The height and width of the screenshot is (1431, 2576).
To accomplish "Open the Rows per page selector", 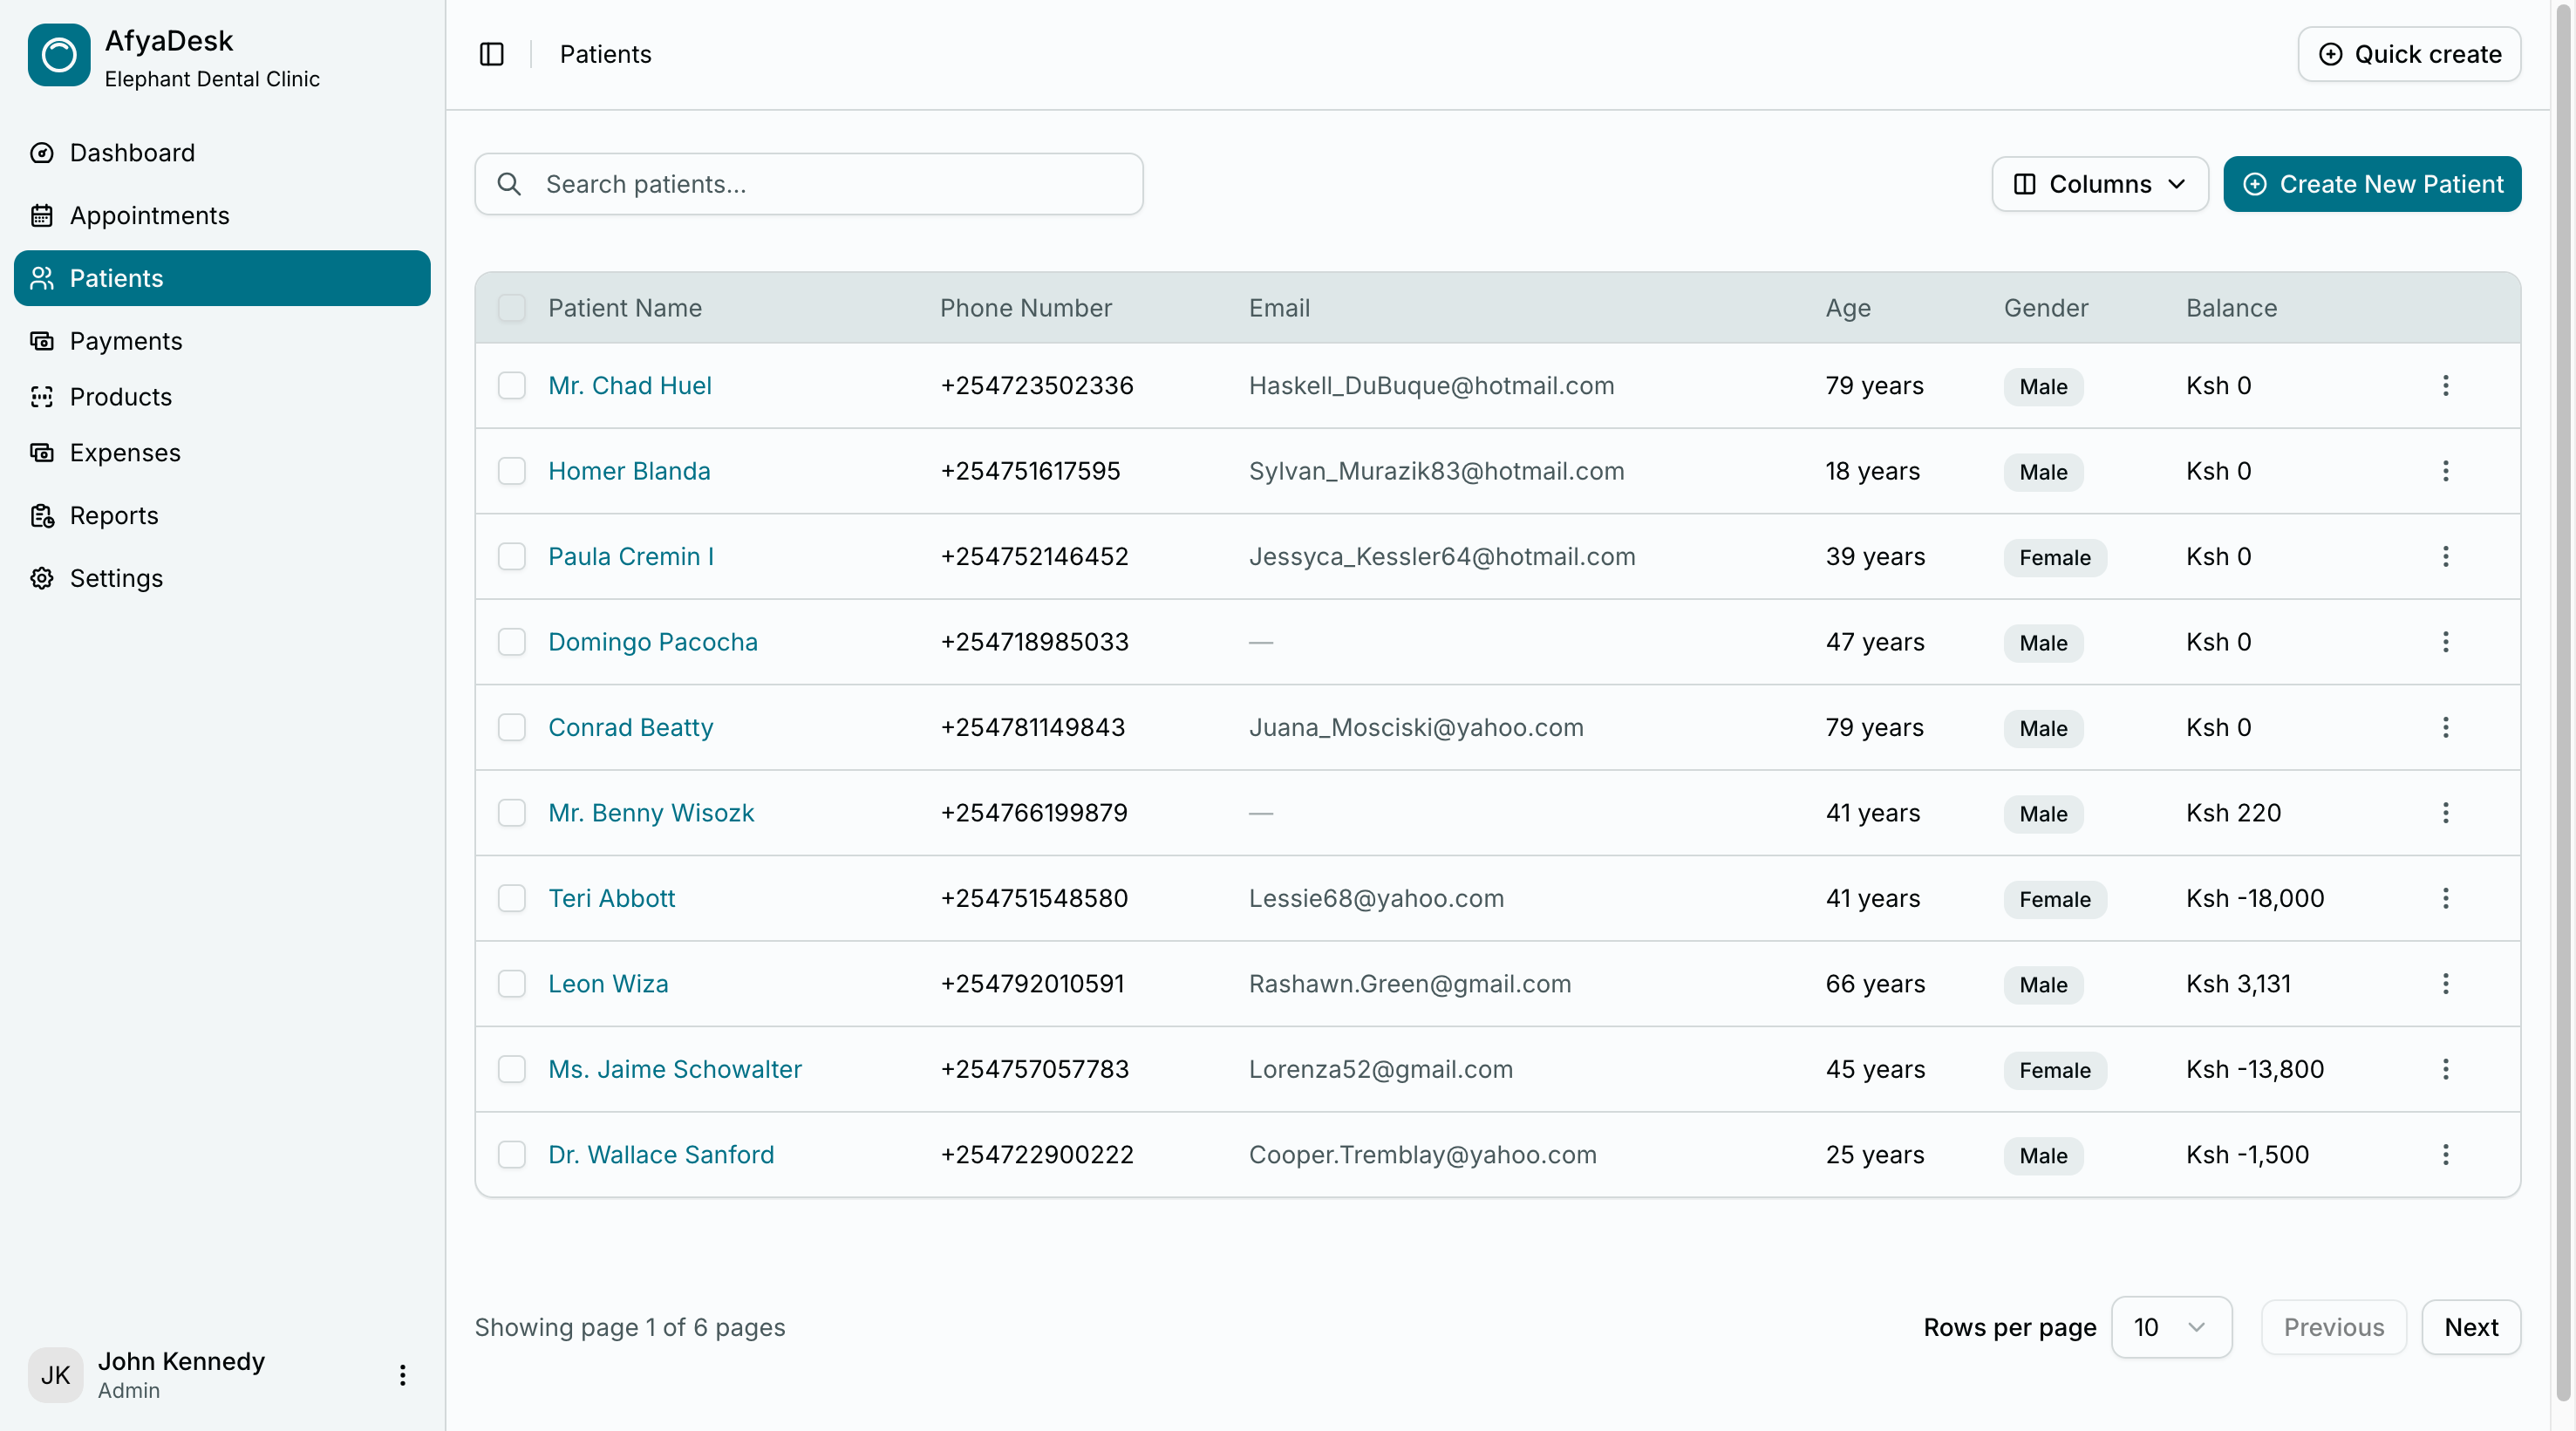I will pyautogui.click(x=2170, y=1327).
